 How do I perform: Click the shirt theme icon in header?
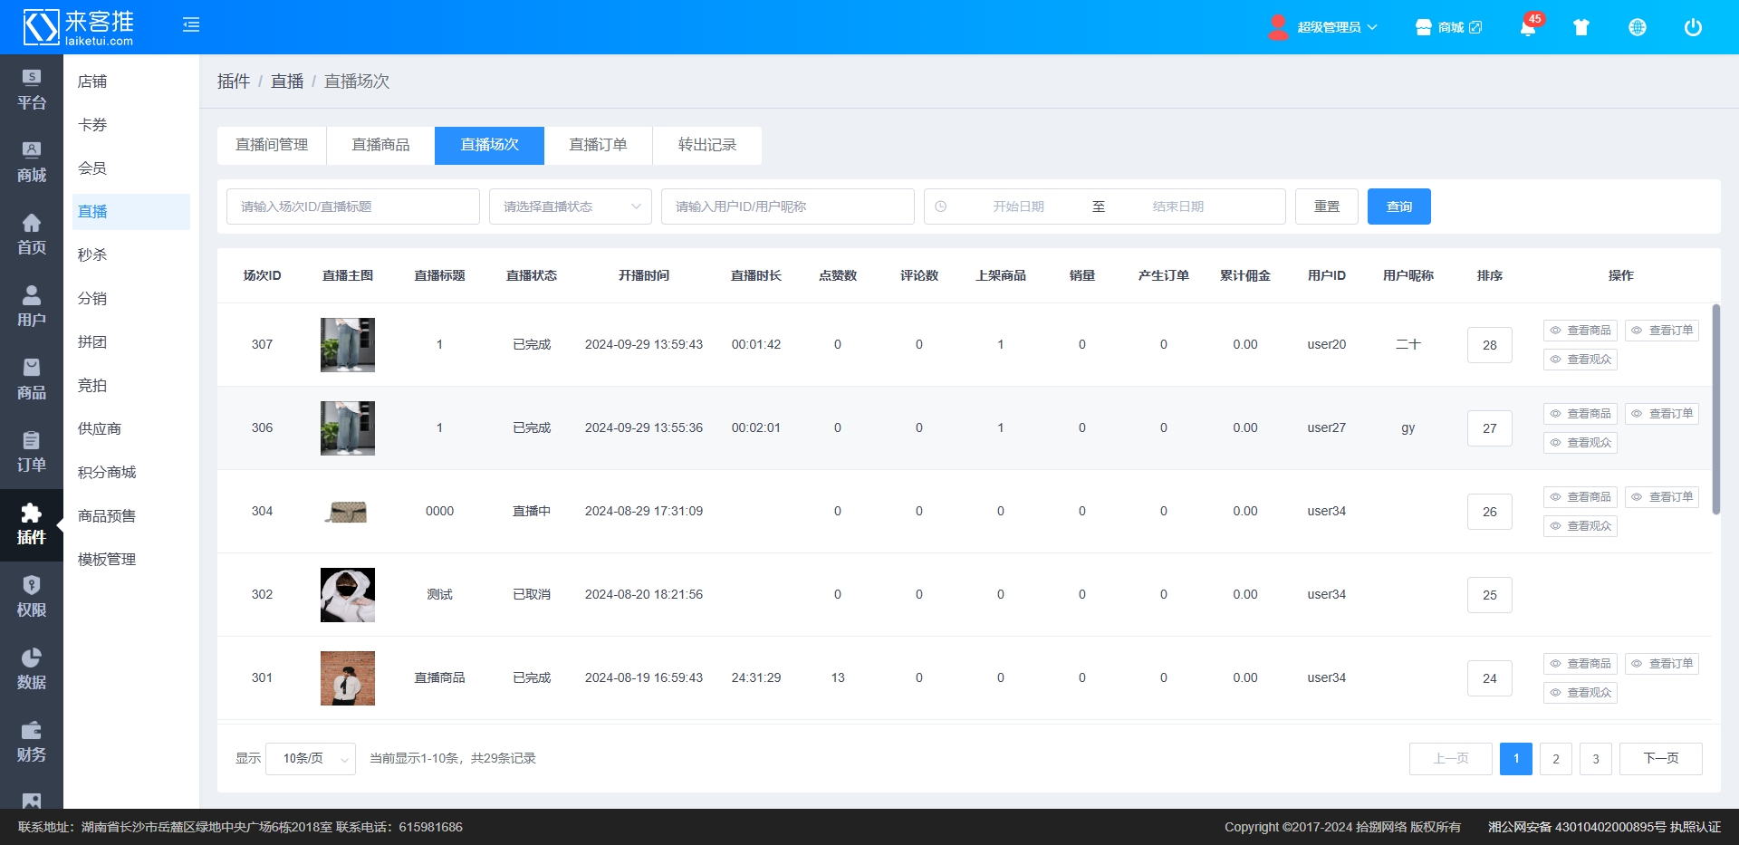point(1581,27)
